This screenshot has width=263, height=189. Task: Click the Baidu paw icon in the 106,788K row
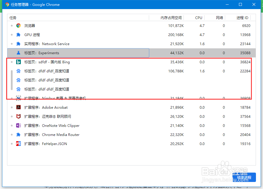[18, 71]
